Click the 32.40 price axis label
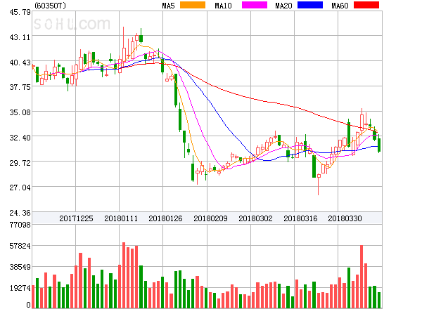422x309 pixels. point(20,138)
